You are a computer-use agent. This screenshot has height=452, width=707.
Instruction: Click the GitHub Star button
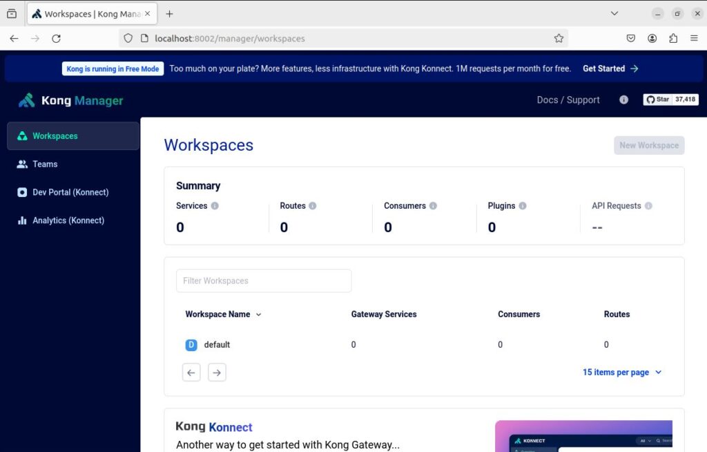pos(670,100)
